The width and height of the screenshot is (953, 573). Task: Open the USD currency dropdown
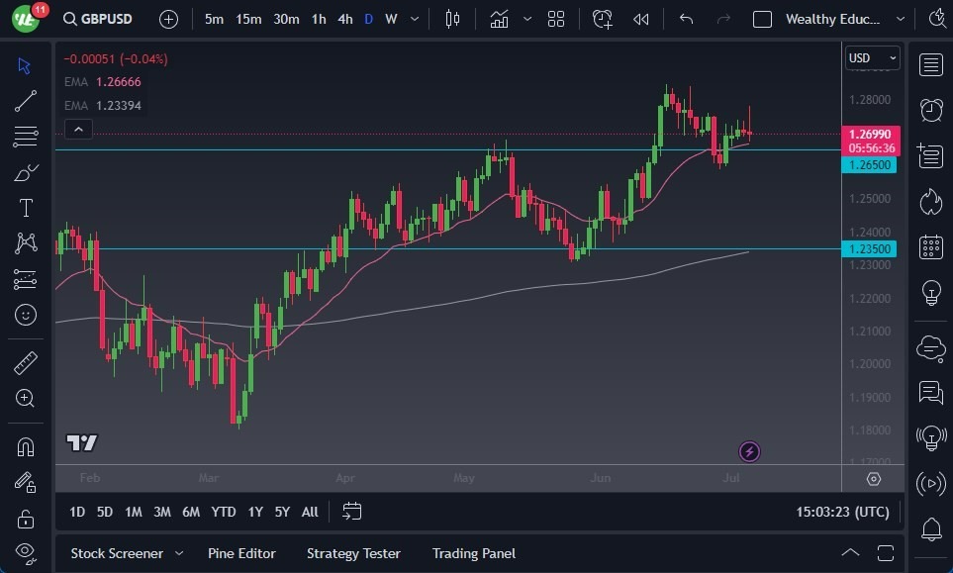[872, 57]
